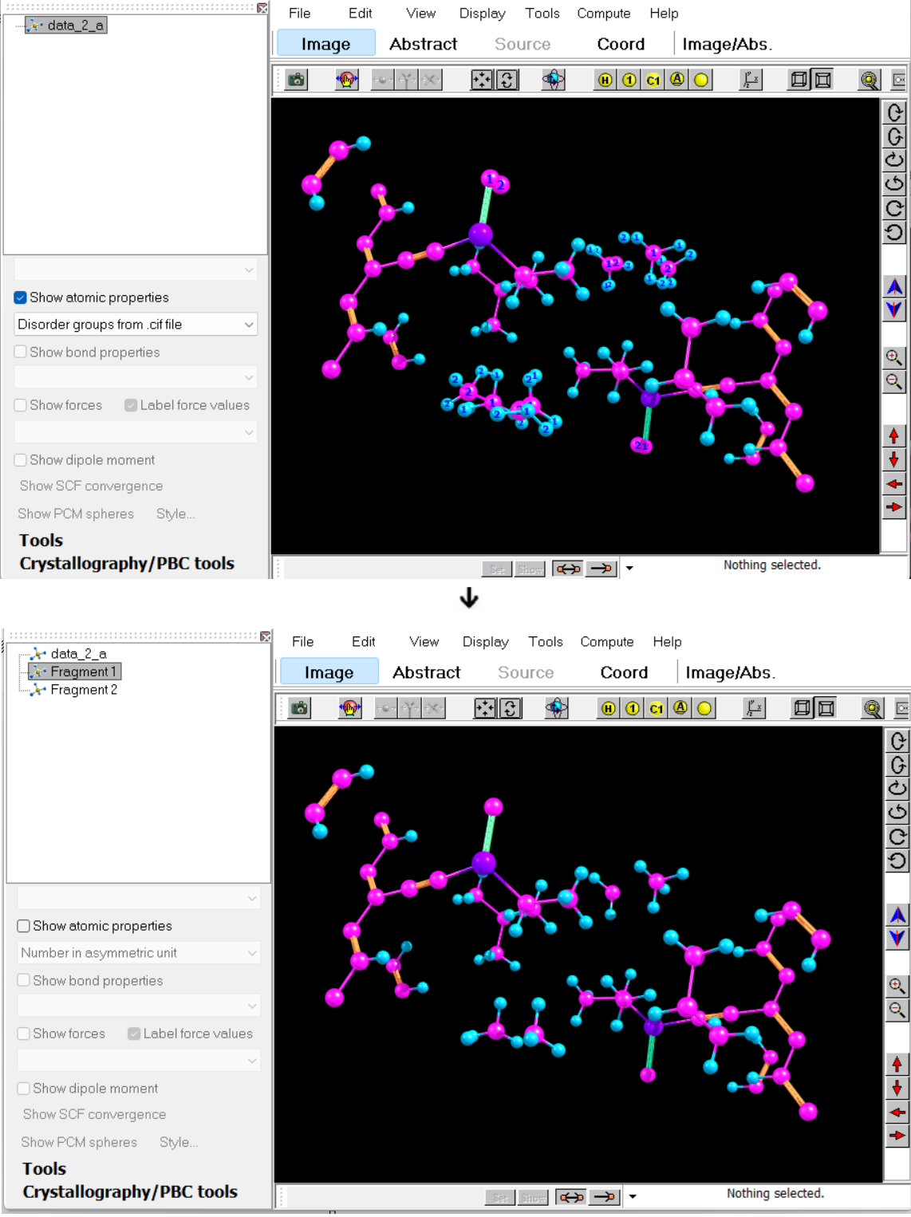Switch to the Coord tab in the lower window

(624, 672)
